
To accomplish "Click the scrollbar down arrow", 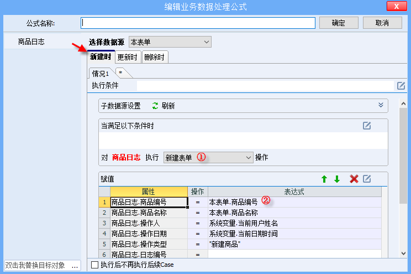I will [x=403, y=254].
